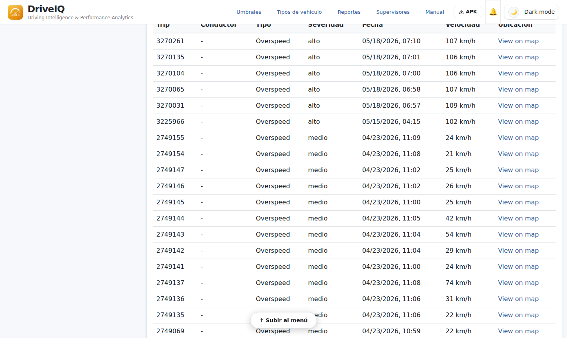Open map link for trip 3270104
Screen dimensions: 567x338
coord(518,73)
